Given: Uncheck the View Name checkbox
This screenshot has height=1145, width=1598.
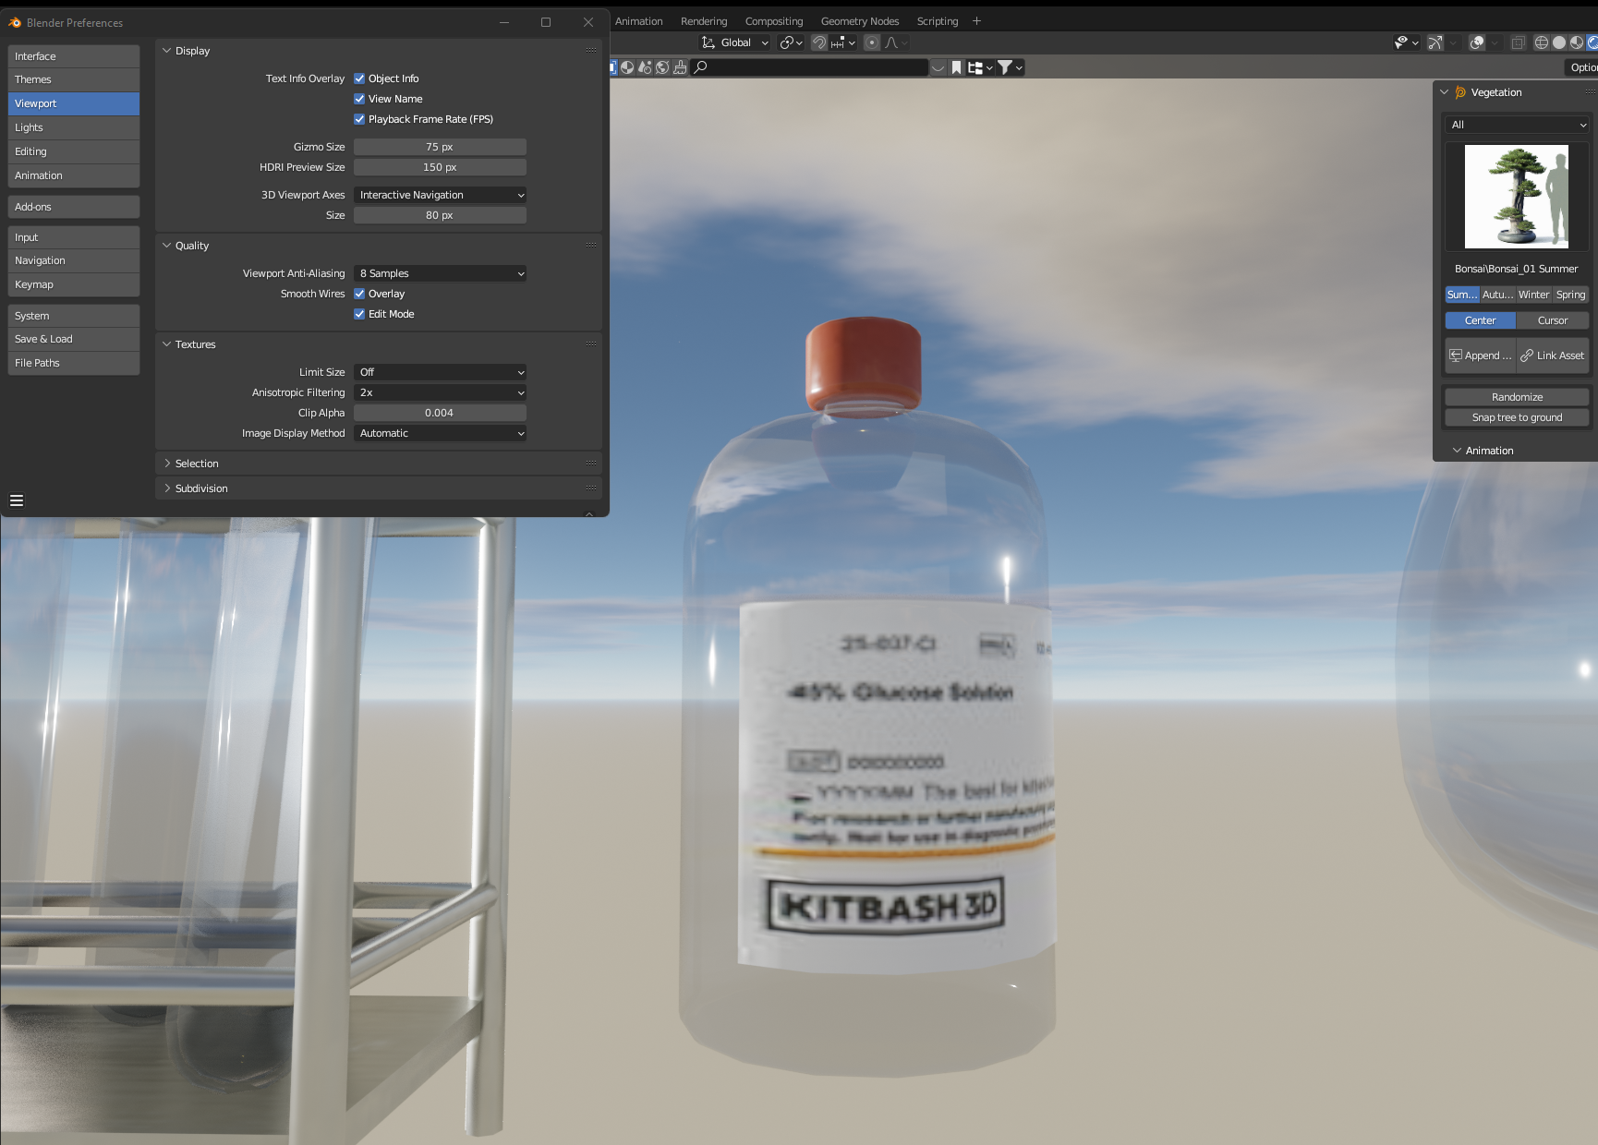Looking at the screenshot, I should pos(359,99).
